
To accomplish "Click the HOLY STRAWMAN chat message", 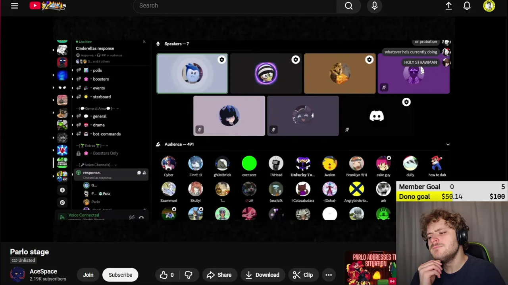I will 420,62.
